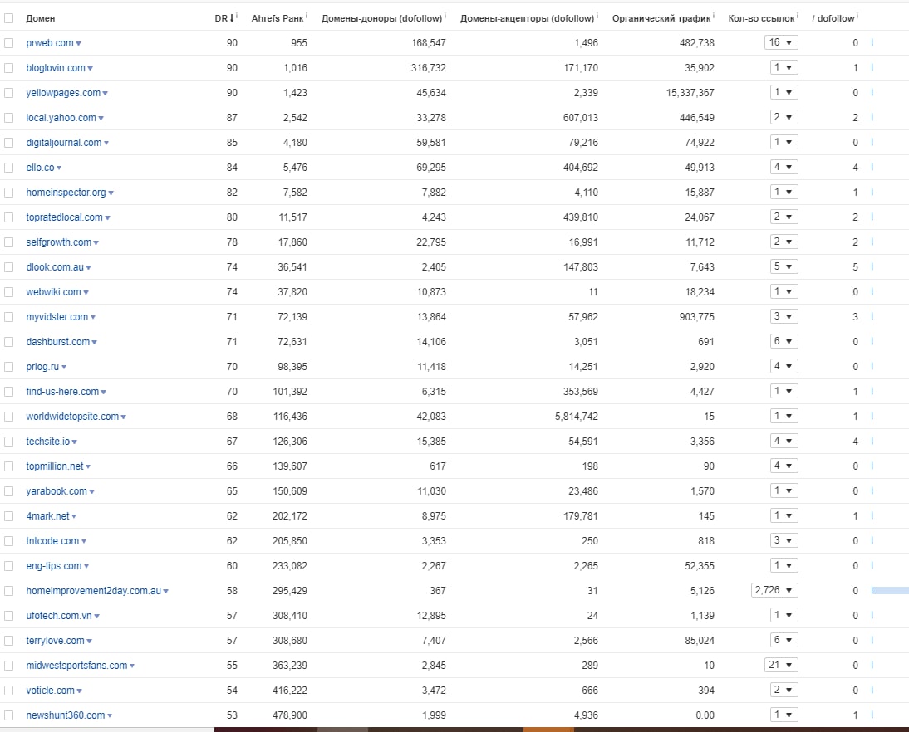
Task: Sort by Ahrefs Ранк column header
Action: [278, 18]
